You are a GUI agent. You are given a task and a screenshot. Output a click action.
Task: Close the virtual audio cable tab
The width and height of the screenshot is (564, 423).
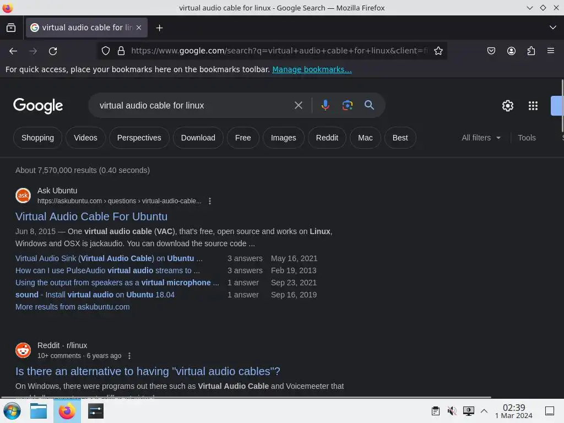click(x=139, y=28)
